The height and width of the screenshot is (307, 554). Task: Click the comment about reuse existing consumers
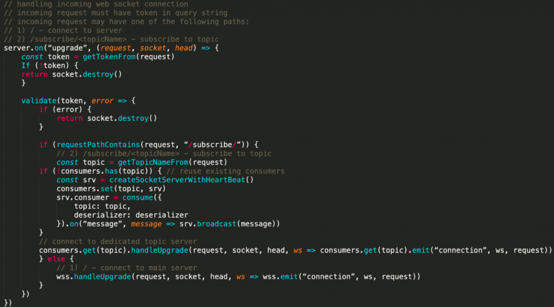(x=226, y=171)
